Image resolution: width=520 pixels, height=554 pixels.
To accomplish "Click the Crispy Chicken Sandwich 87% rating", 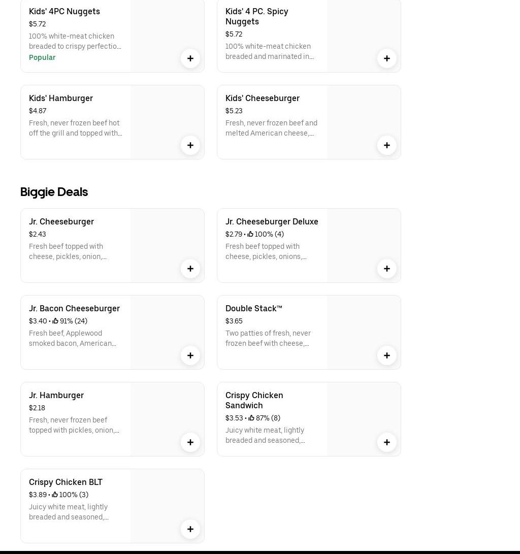I will click(264, 418).
